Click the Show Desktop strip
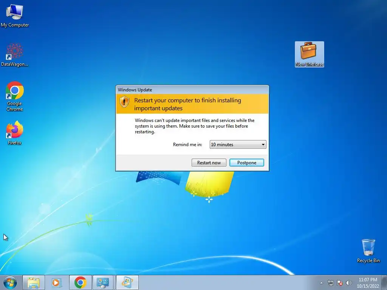Viewport: 387px width, 290px height. (x=384, y=282)
